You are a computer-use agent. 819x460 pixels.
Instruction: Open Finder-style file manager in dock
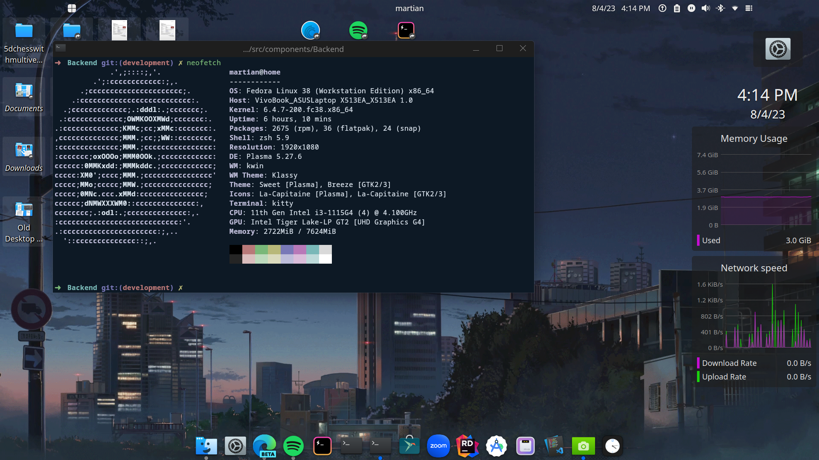206,446
